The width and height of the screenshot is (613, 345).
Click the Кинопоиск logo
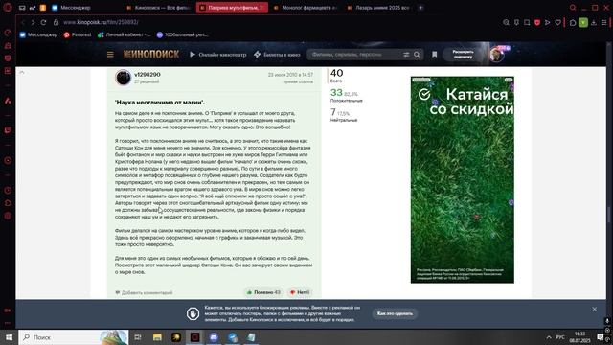coord(151,54)
